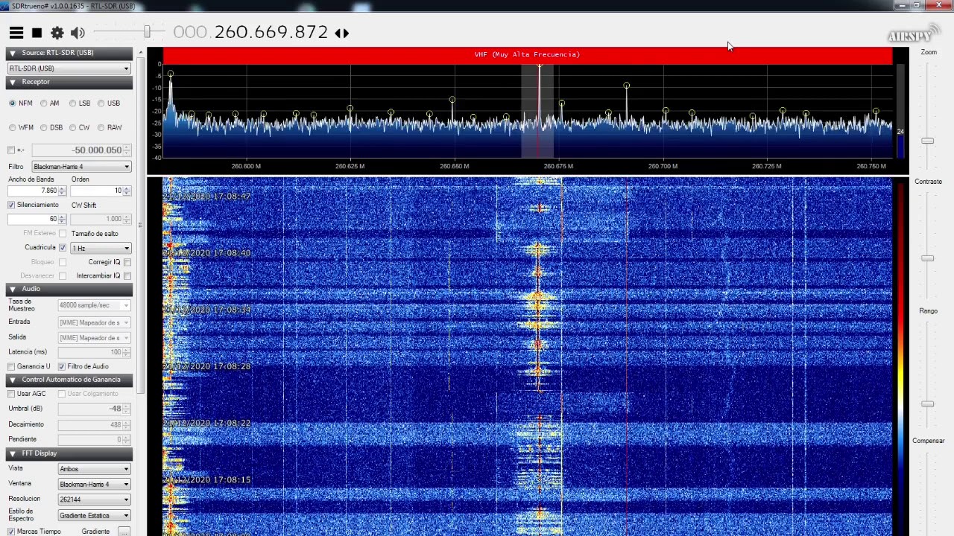The image size is (954, 536).
Task: Enable the frequency shift +- checkbox
Action: click(11, 150)
